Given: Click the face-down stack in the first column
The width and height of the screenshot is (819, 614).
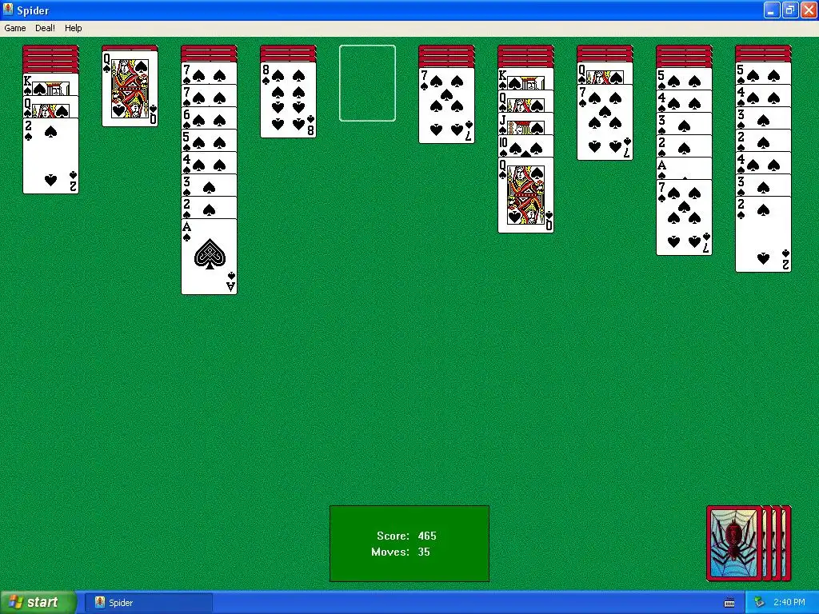Looking at the screenshot, I should point(50,59).
